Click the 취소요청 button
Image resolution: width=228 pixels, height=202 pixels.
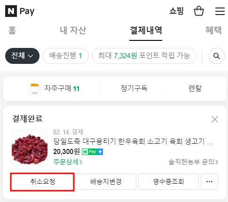tap(42, 182)
